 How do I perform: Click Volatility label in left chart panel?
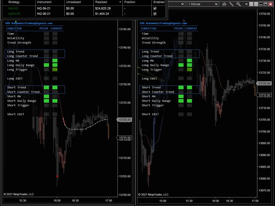(x=15, y=38)
